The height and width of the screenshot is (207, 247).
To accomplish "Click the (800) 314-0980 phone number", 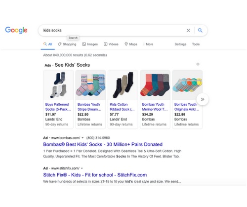I will pos(98,138).
